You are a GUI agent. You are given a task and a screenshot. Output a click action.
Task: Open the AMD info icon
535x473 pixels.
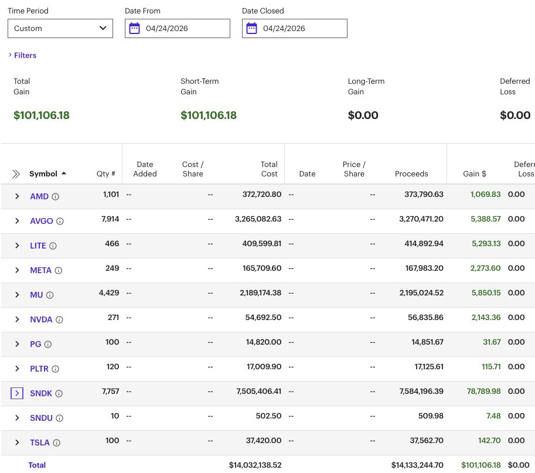(x=55, y=196)
